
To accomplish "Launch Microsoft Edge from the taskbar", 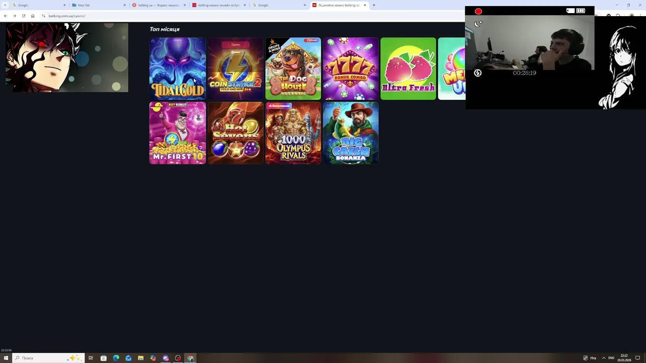I will (x=116, y=358).
